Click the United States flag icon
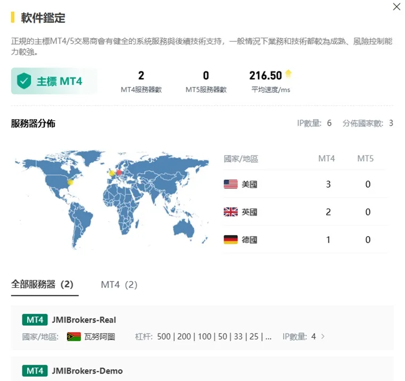The height and width of the screenshot is (381, 405). click(230, 184)
